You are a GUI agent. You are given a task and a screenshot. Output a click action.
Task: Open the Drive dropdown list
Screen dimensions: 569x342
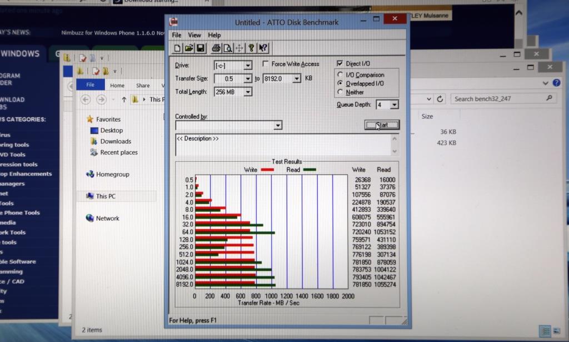pyautogui.click(x=248, y=66)
